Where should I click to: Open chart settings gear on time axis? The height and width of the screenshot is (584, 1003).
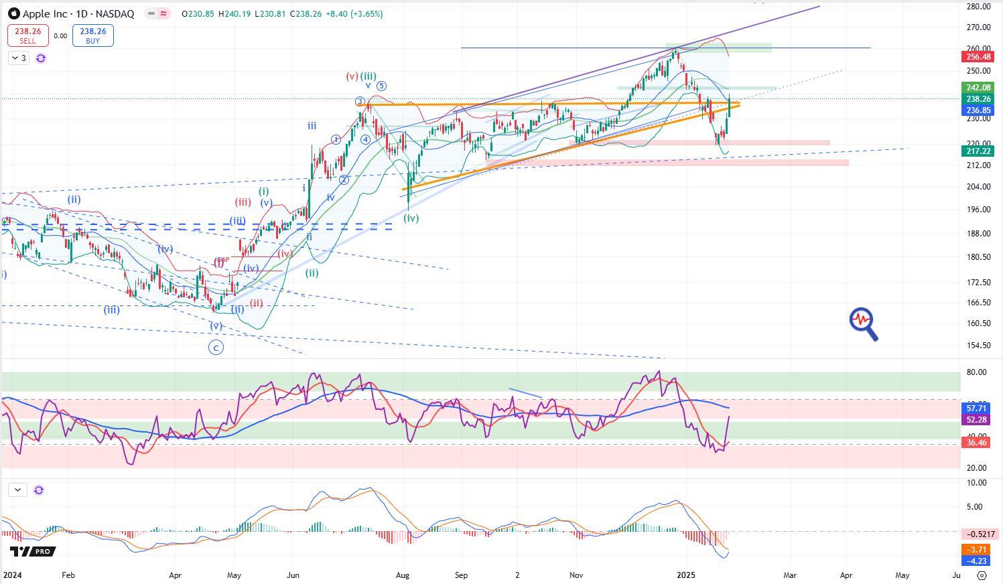click(x=982, y=575)
